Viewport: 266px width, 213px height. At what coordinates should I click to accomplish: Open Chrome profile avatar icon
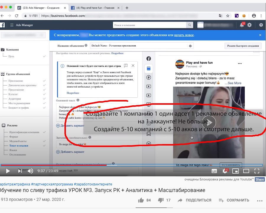254,16
